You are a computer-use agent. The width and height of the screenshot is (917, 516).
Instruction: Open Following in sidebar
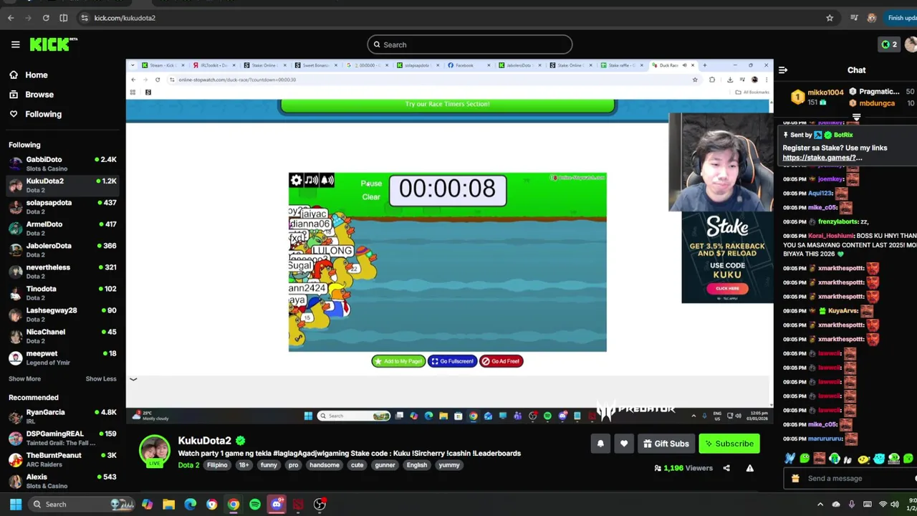pyautogui.click(x=35, y=114)
